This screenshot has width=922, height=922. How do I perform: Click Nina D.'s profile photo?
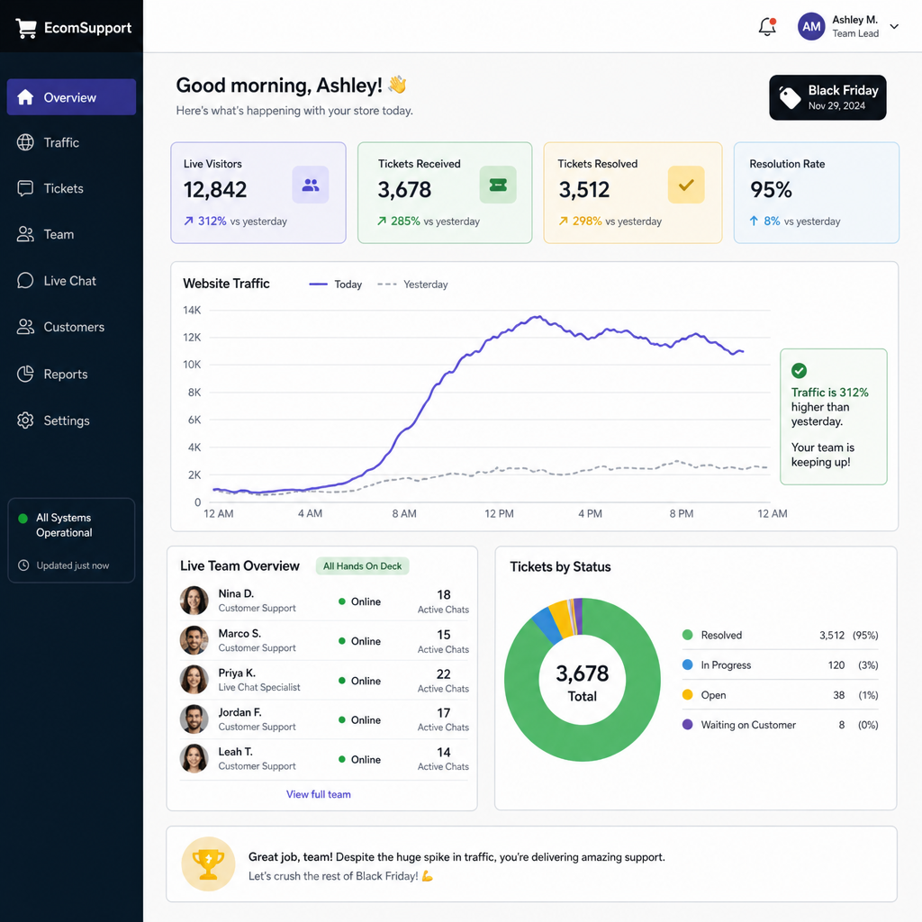(x=194, y=601)
